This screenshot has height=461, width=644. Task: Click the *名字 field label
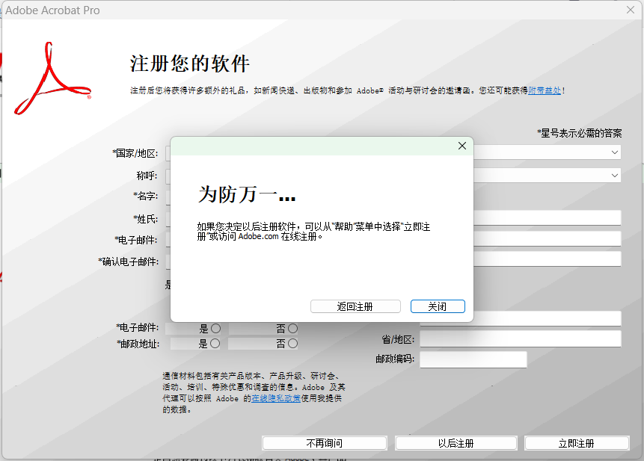click(x=145, y=196)
